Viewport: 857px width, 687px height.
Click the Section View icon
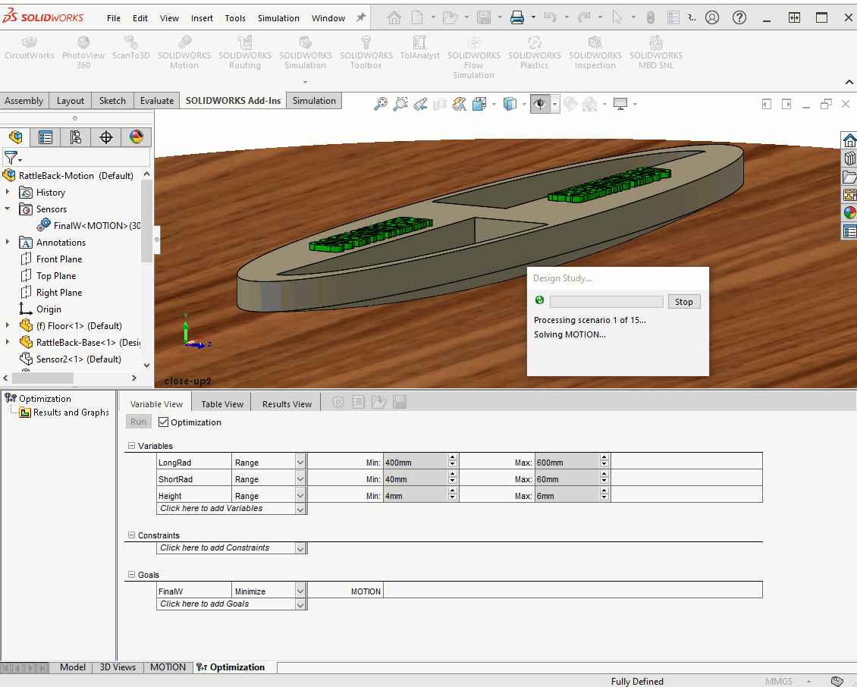(x=440, y=104)
